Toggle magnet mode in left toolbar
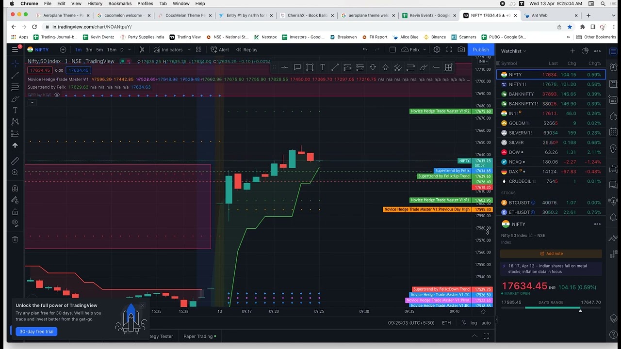Image resolution: width=621 pixels, height=349 pixels. 15,188
